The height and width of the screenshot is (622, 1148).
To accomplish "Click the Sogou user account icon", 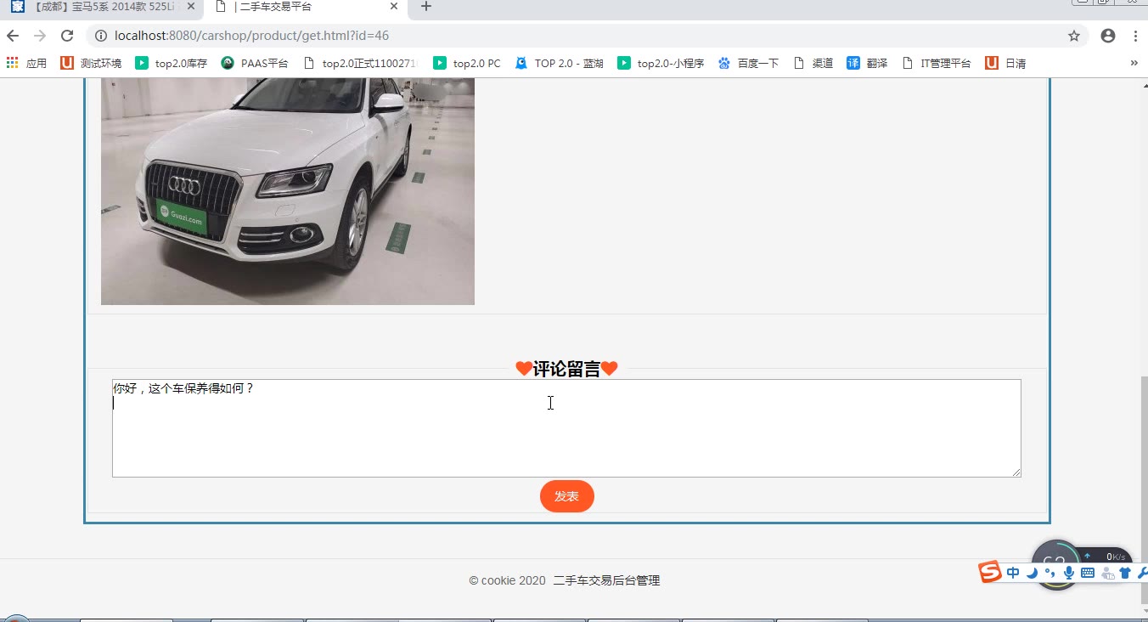I will pyautogui.click(x=1107, y=574).
